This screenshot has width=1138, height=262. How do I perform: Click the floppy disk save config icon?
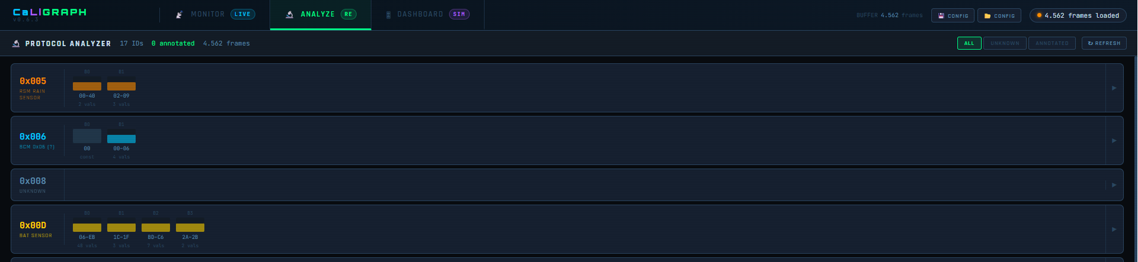click(x=941, y=16)
